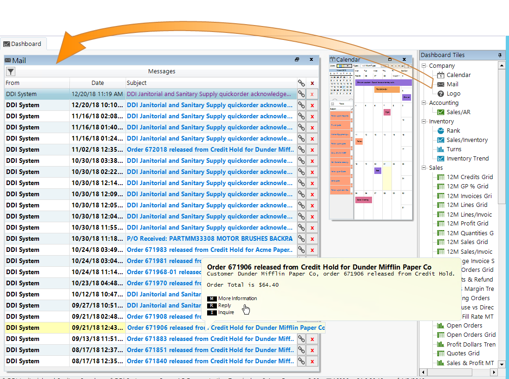Sort messages by the Date column header

click(x=98, y=83)
